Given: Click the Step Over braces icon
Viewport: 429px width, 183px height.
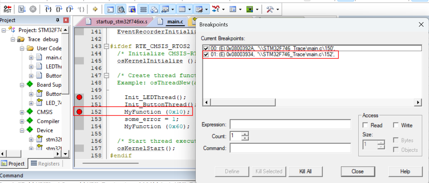Looking at the screenshot, I should tap(59, 9).
